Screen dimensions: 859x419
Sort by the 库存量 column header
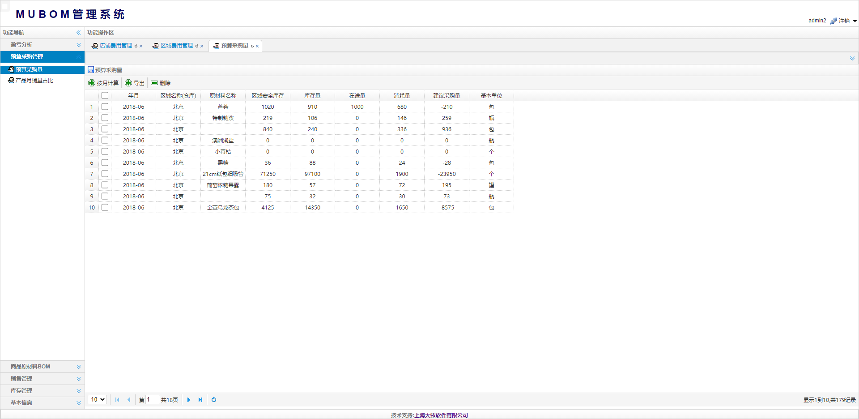coord(312,96)
